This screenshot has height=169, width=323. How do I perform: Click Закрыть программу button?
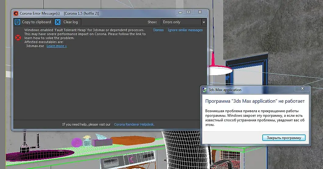[x=284, y=138]
